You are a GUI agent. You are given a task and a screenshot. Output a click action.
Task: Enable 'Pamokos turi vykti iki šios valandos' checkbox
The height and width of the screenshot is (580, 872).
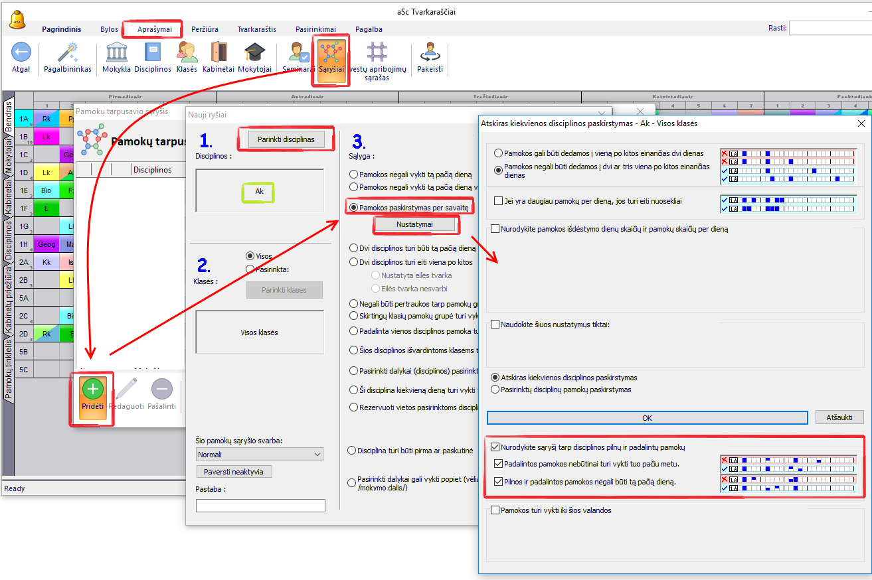495,510
